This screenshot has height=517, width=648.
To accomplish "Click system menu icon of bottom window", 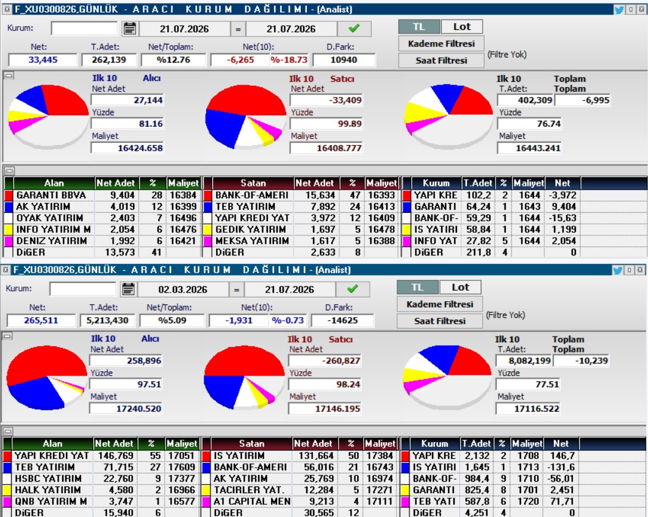I will [x=5, y=269].
